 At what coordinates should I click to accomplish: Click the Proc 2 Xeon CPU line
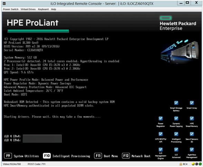tap(42, 69)
